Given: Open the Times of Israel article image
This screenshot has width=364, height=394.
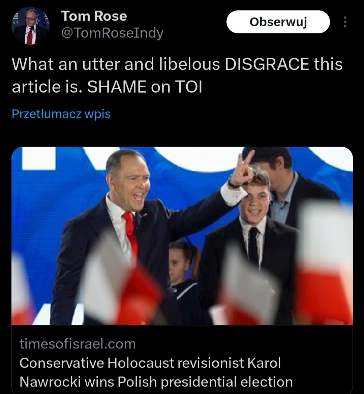Looking at the screenshot, I should point(182,236).
